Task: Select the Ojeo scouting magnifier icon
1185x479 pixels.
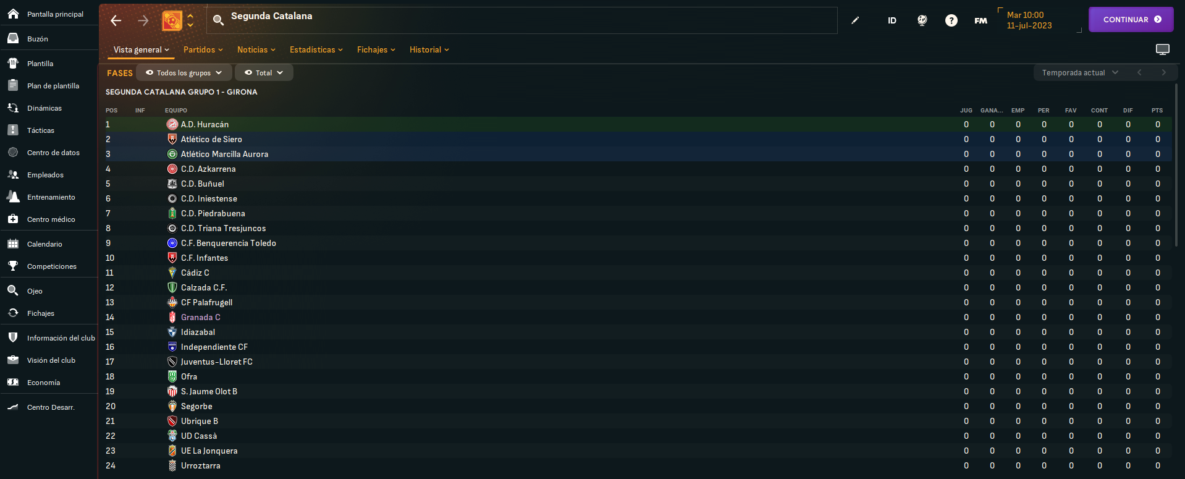Action: [x=13, y=290]
